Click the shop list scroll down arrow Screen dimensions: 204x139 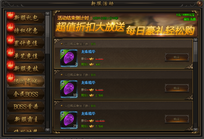(x=196, y=130)
